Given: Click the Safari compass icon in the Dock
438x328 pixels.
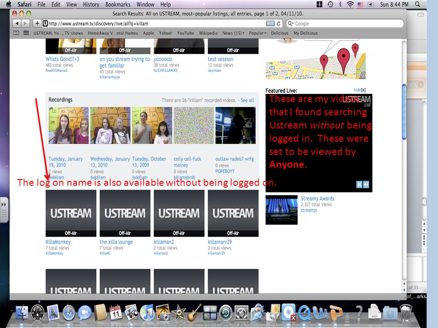Looking at the screenshot, I should 69,313.
